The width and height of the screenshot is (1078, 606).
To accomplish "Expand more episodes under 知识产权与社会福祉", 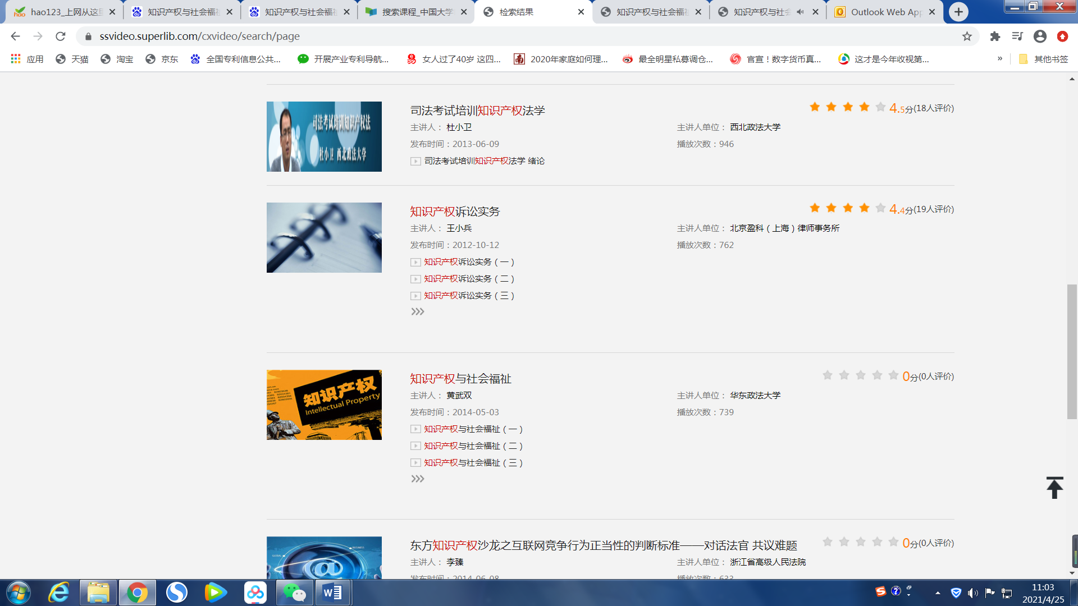I will [x=417, y=479].
